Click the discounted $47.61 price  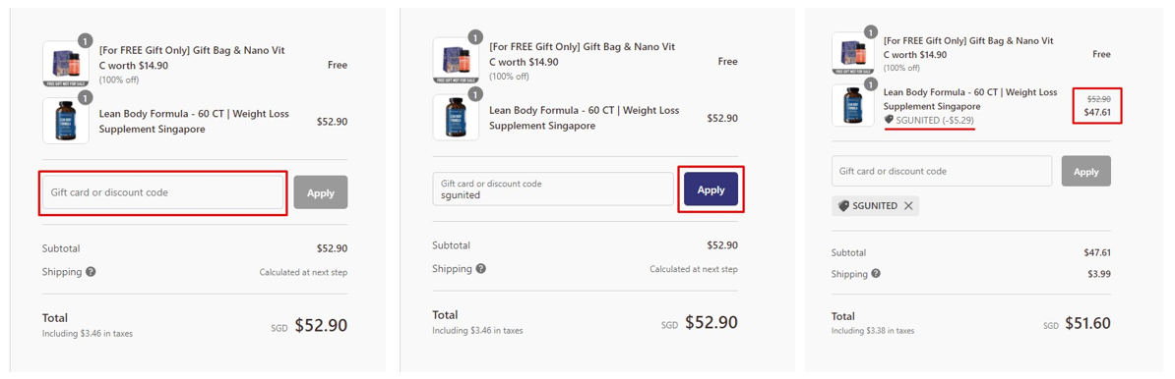pos(1097,113)
